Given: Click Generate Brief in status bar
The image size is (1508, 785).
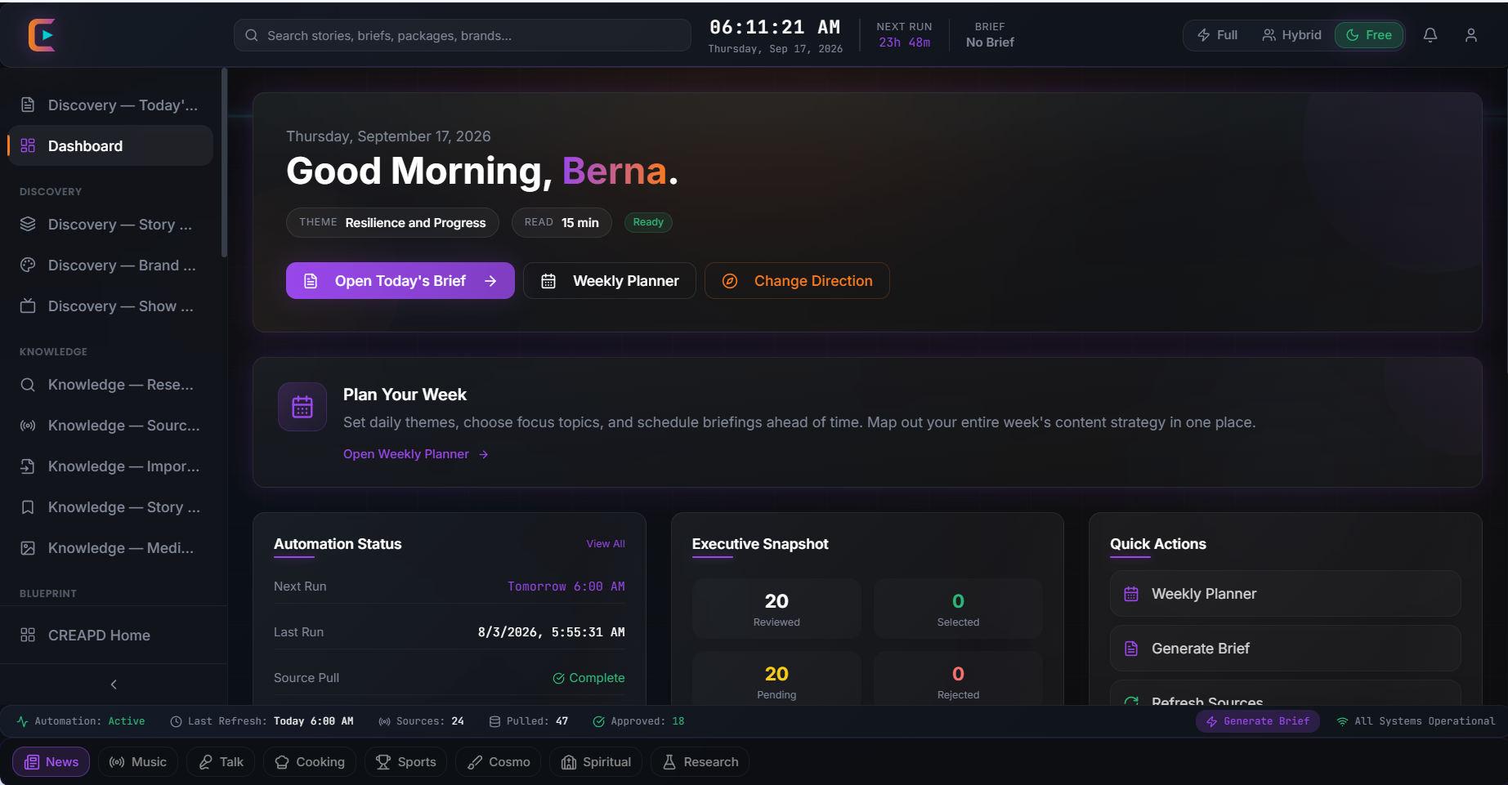Looking at the screenshot, I should click(1258, 720).
